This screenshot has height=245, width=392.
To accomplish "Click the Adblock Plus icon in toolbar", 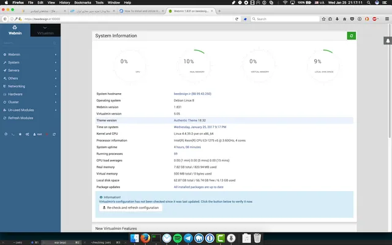I will tap(374, 19).
